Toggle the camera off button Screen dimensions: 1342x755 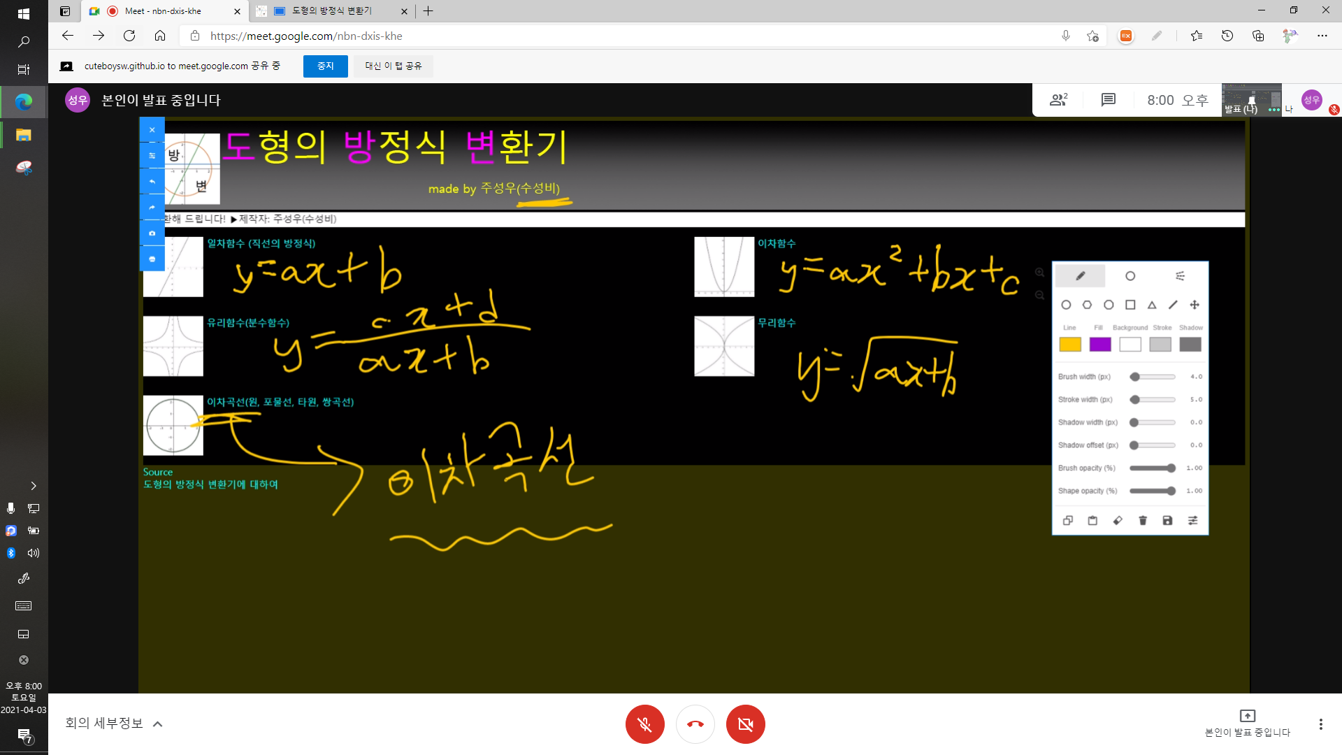[745, 724]
